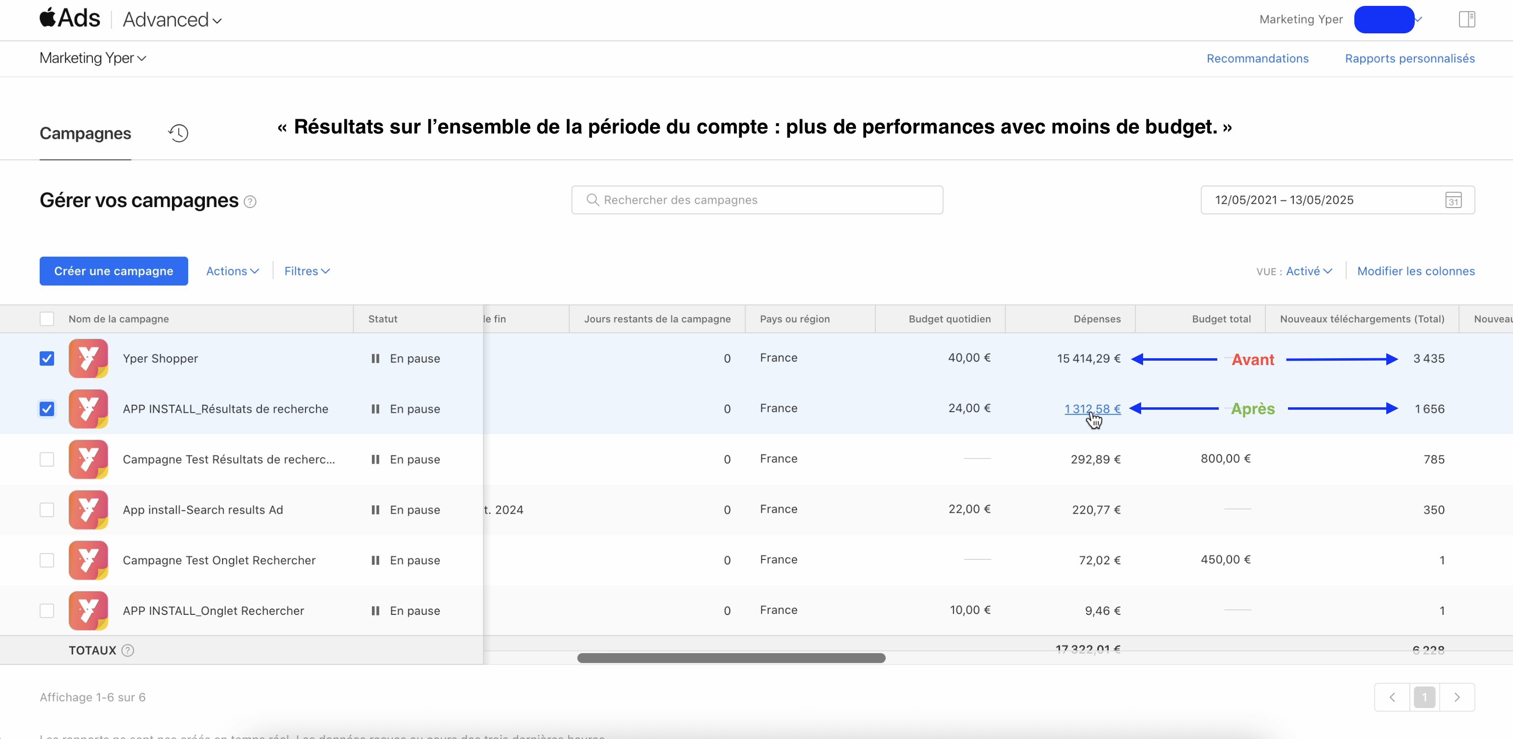Screen dimensions: 1513x739
Task: Uncheck the Yper Shopper campaign checkbox
Action: [x=47, y=358]
